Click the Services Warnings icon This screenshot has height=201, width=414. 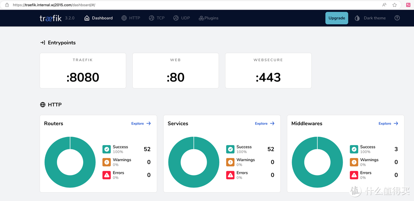coord(230,162)
